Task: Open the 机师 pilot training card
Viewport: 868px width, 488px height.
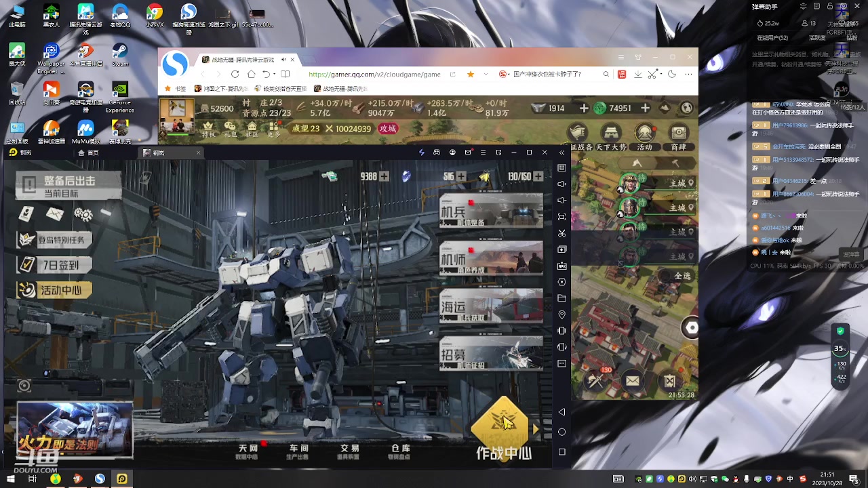Action: (492, 258)
